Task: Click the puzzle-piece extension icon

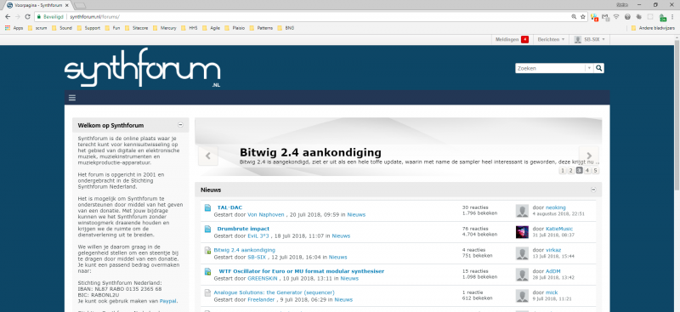Action: 639,17
